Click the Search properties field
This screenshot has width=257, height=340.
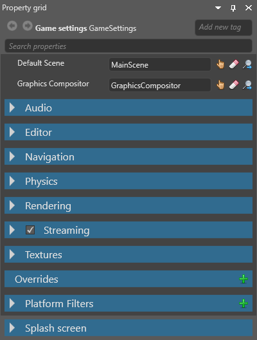(x=128, y=46)
